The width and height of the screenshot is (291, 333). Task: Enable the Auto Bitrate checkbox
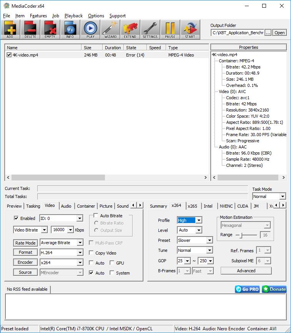click(96, 216)
